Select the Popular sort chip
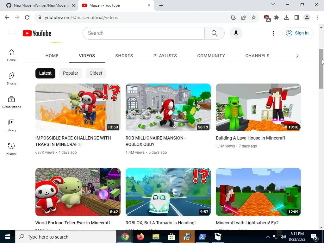 71,73
